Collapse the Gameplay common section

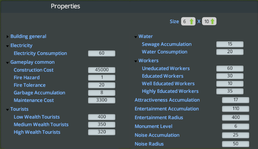(x=8, y=62)
